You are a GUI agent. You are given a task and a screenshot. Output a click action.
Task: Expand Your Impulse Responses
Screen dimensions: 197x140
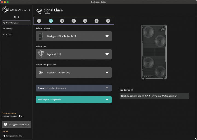pos(74,100)
